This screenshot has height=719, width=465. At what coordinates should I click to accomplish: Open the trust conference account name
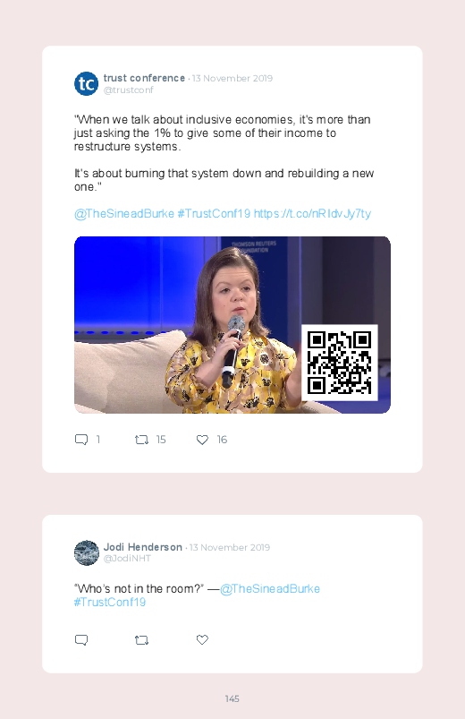click(144, 78)
